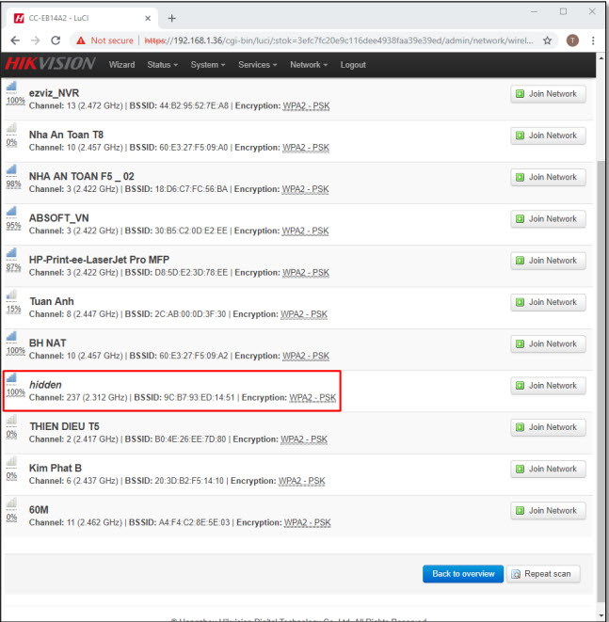Join the hidden network
The width and height of the screenshot is (609, 622).
548,386
